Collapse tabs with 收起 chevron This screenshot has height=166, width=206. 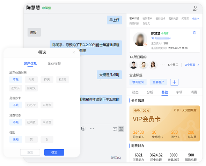coord(196,18)
